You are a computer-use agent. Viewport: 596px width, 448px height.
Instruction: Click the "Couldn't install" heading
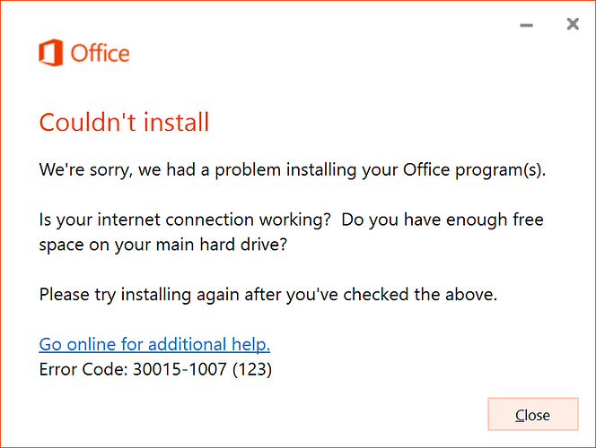click(124, 122)
